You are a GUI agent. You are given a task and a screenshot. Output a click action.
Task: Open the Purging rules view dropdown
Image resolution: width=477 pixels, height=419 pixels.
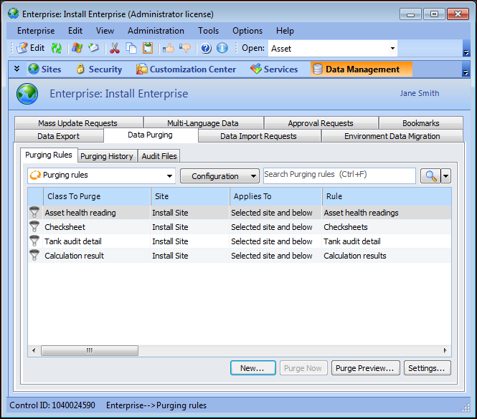(170, 176)
